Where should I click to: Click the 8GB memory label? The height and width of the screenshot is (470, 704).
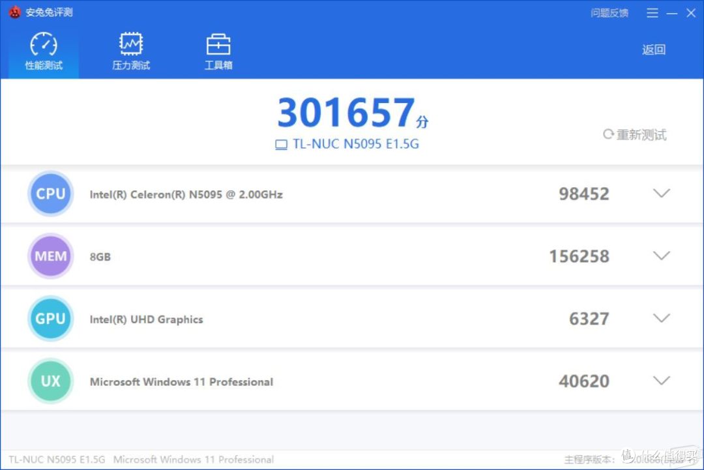[x=100, y=257]
